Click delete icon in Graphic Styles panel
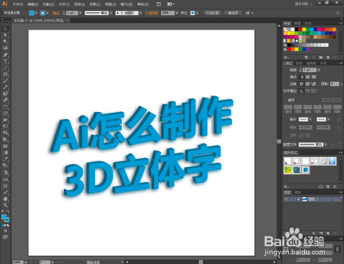344x264 pixels. click(x=334, y=187)
